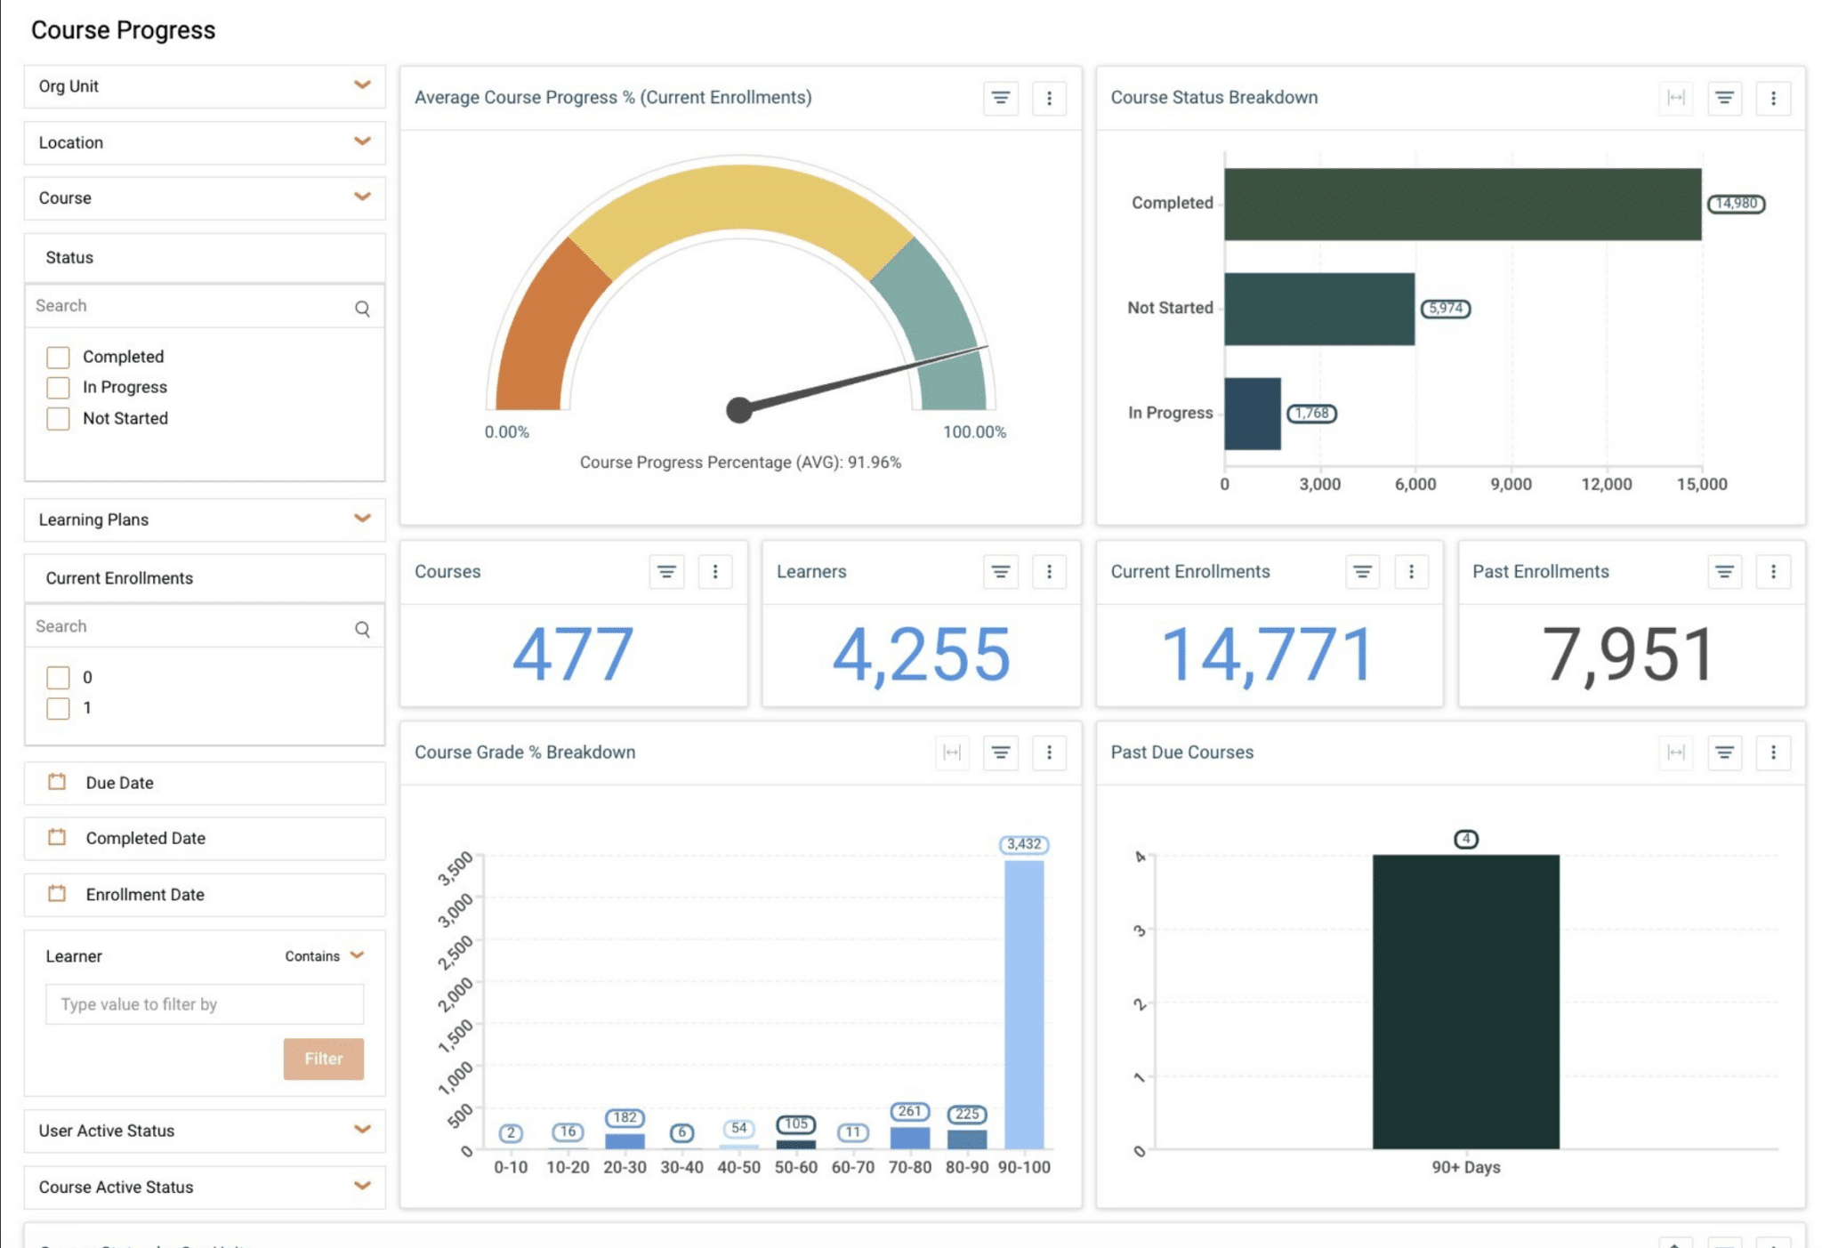The image size is (1822, 1248).
Task: Click the Filter button under Learner
Action: point(324,1059)
